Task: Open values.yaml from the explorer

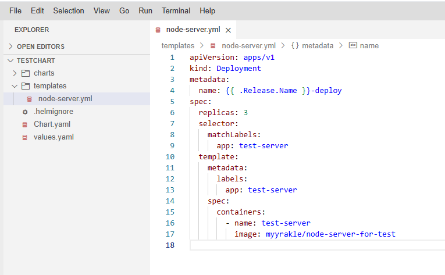Action: (x=54, y=137)
